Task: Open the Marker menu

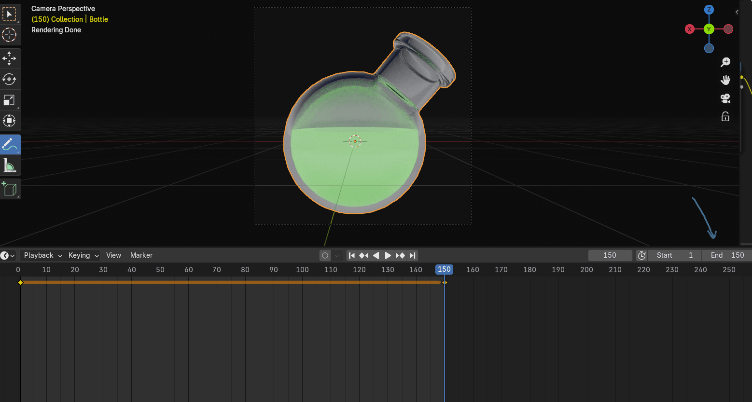Action: click(x=141, y=255)
